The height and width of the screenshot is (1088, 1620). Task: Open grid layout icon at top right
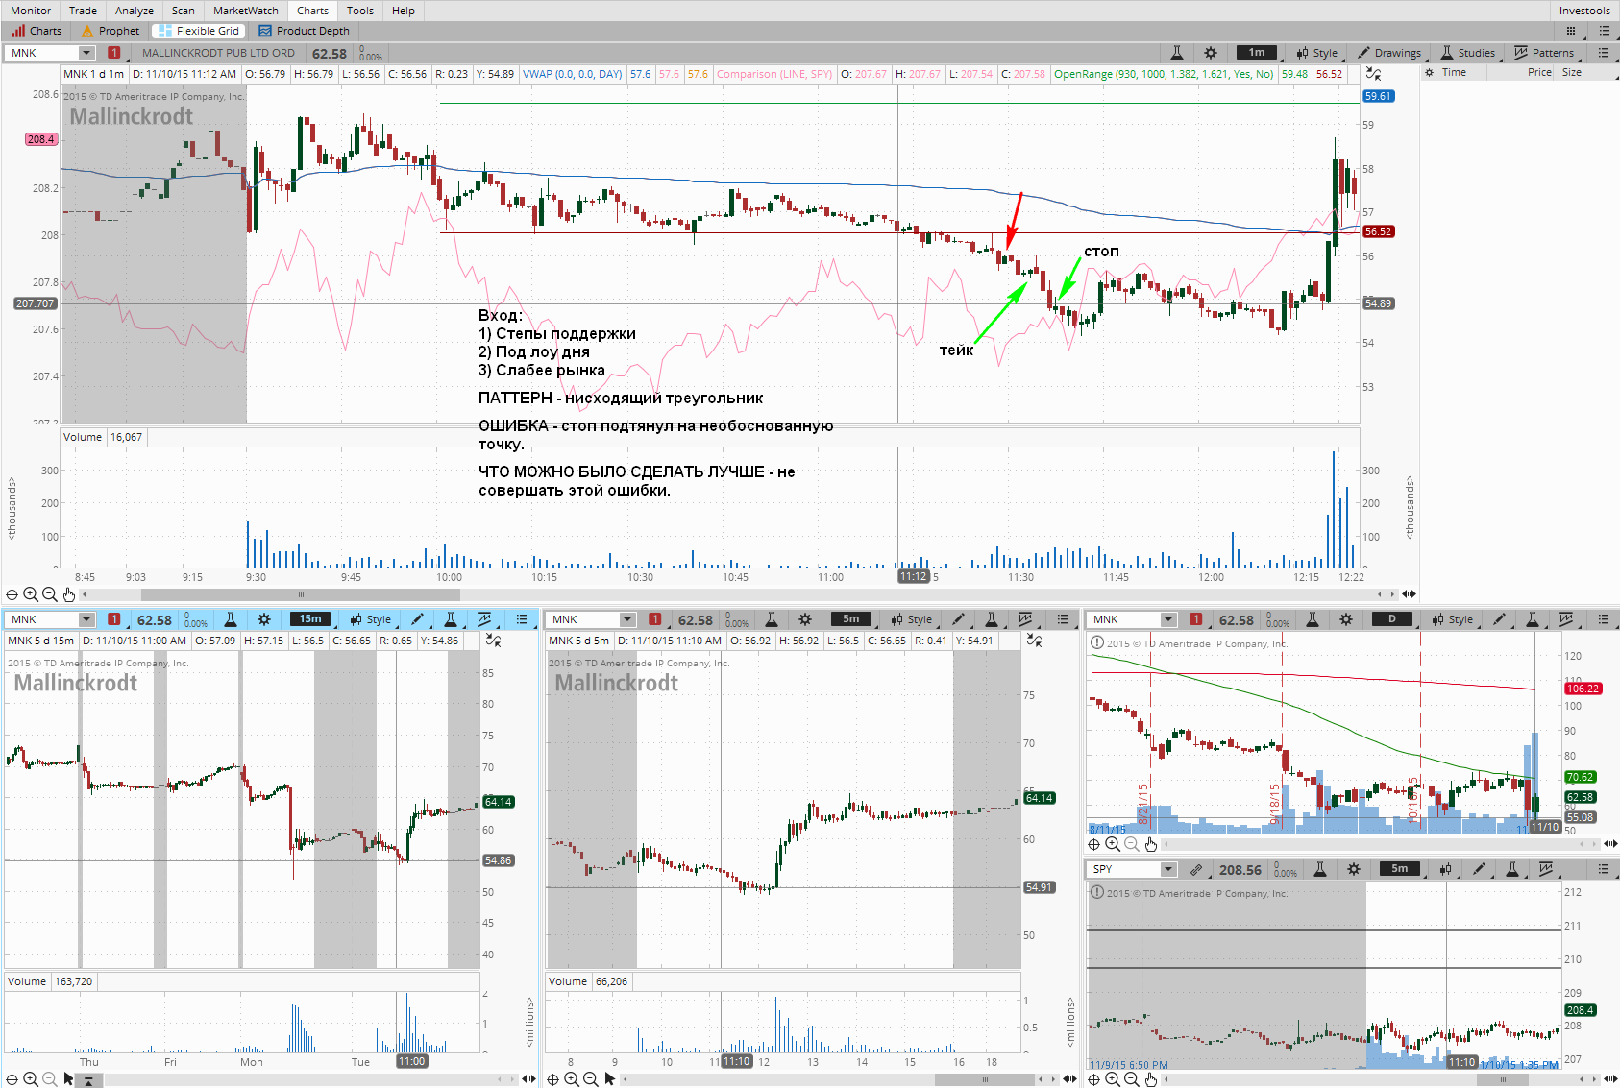click(x=1571, y=31)
